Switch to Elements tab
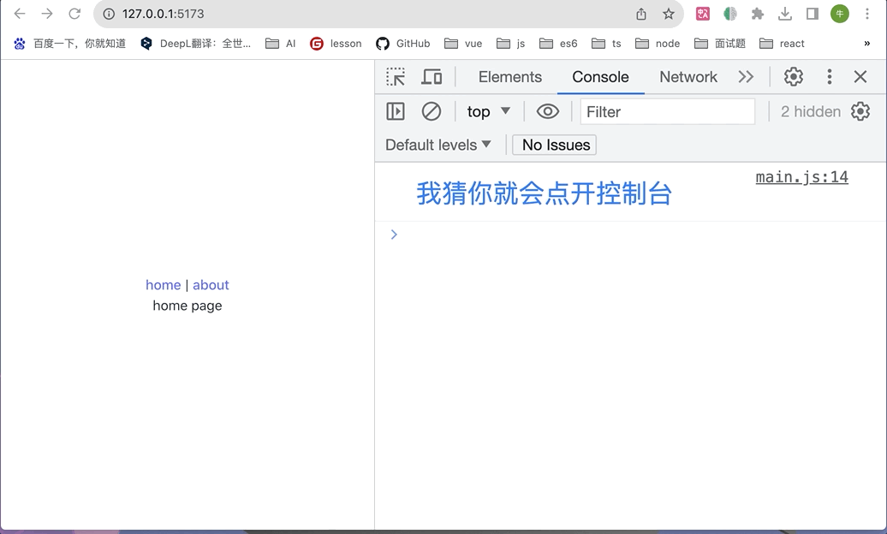This screenshot has width=887, height=534. 509,76
